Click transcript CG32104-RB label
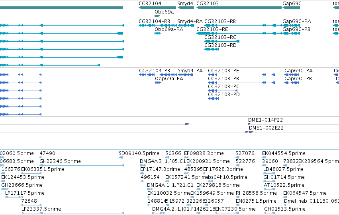This screenshot has width=339, height=215. tap(155, 21)
